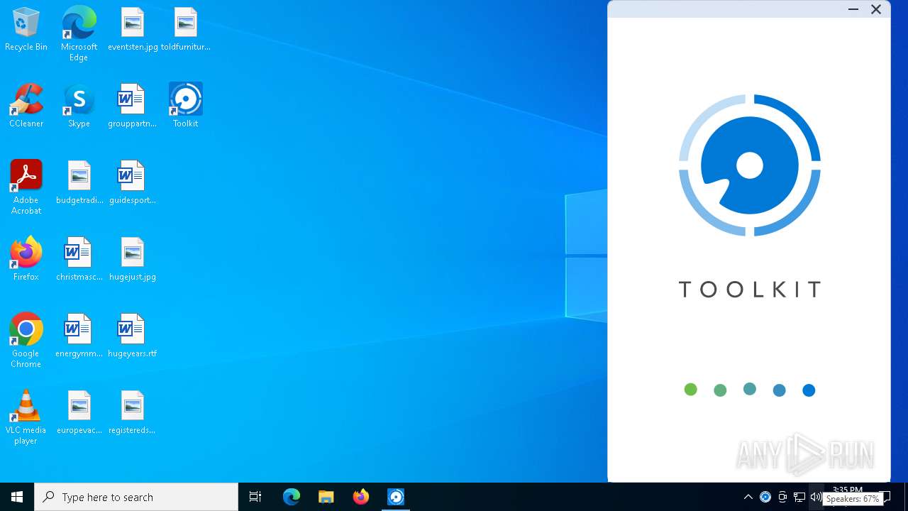This screenshot has height=511, width=908.
Task: Click the Meet Now tray icon
Action: [x=782, y=497]
